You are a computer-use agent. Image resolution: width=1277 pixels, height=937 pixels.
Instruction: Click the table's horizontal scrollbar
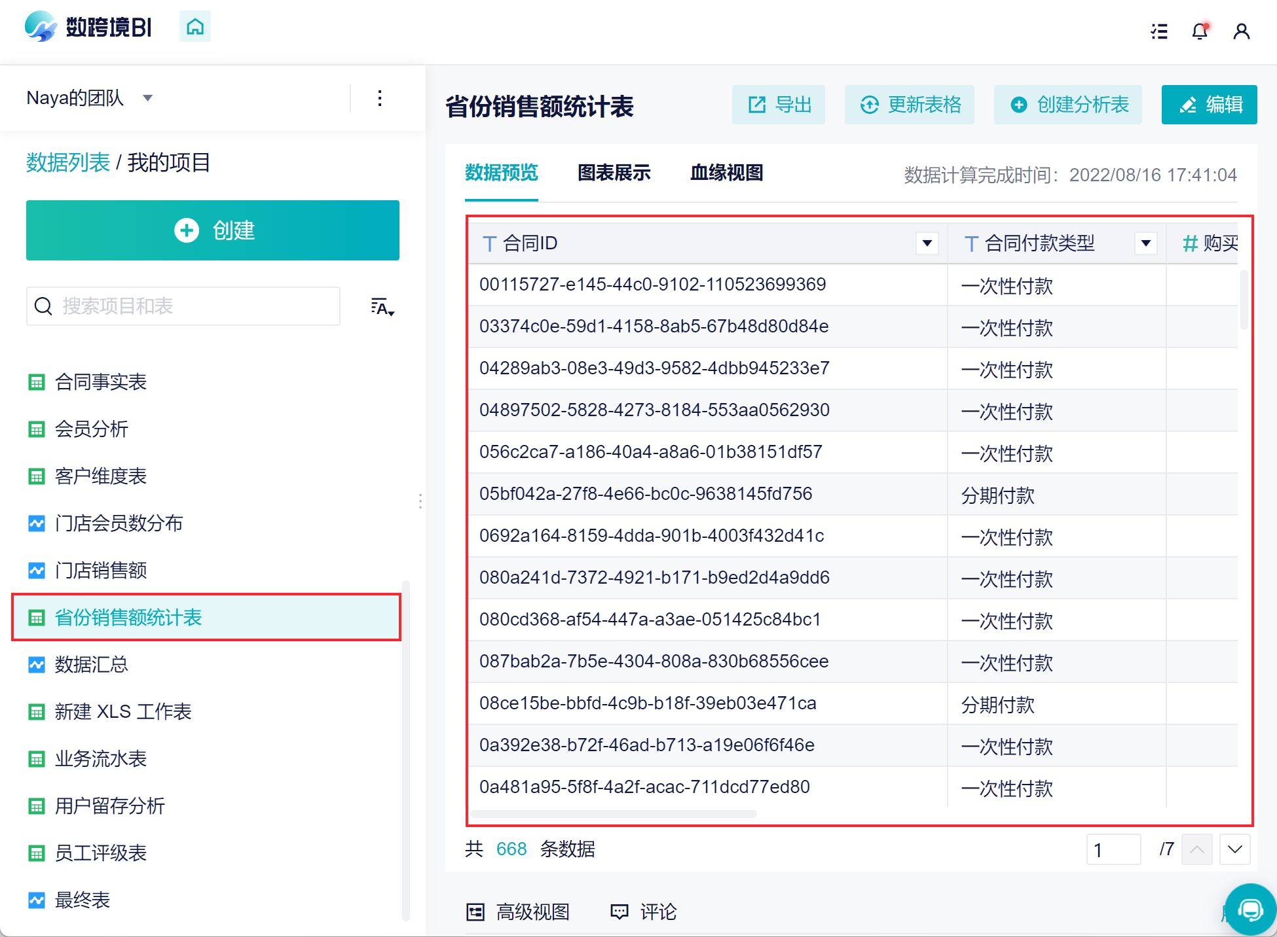click(x=614, y=814)
